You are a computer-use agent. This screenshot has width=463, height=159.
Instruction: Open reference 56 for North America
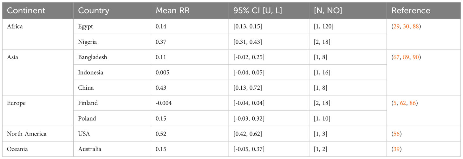[x=397, y=134]
